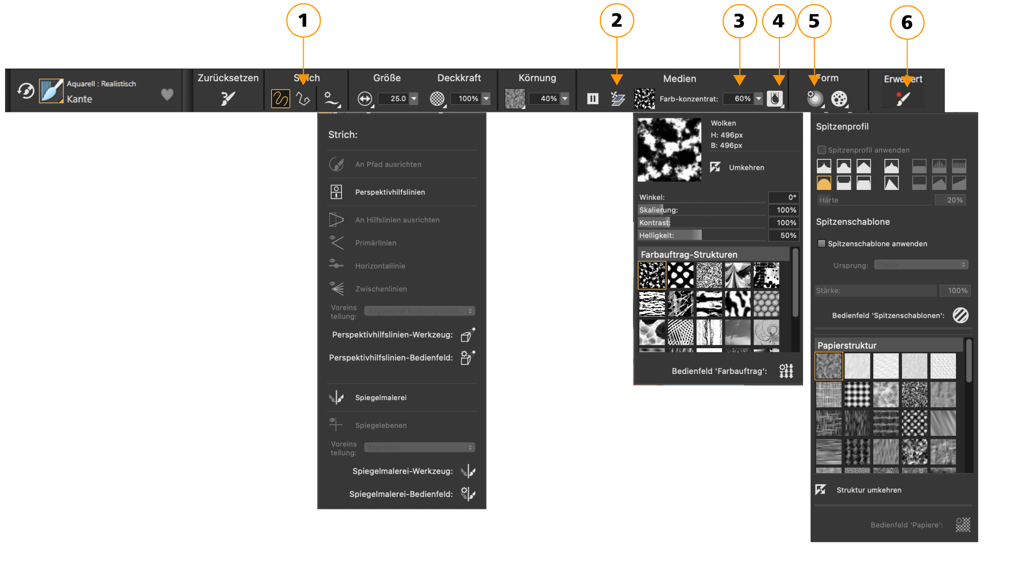Toggle Struktur umkehren option

click(821, 489)
